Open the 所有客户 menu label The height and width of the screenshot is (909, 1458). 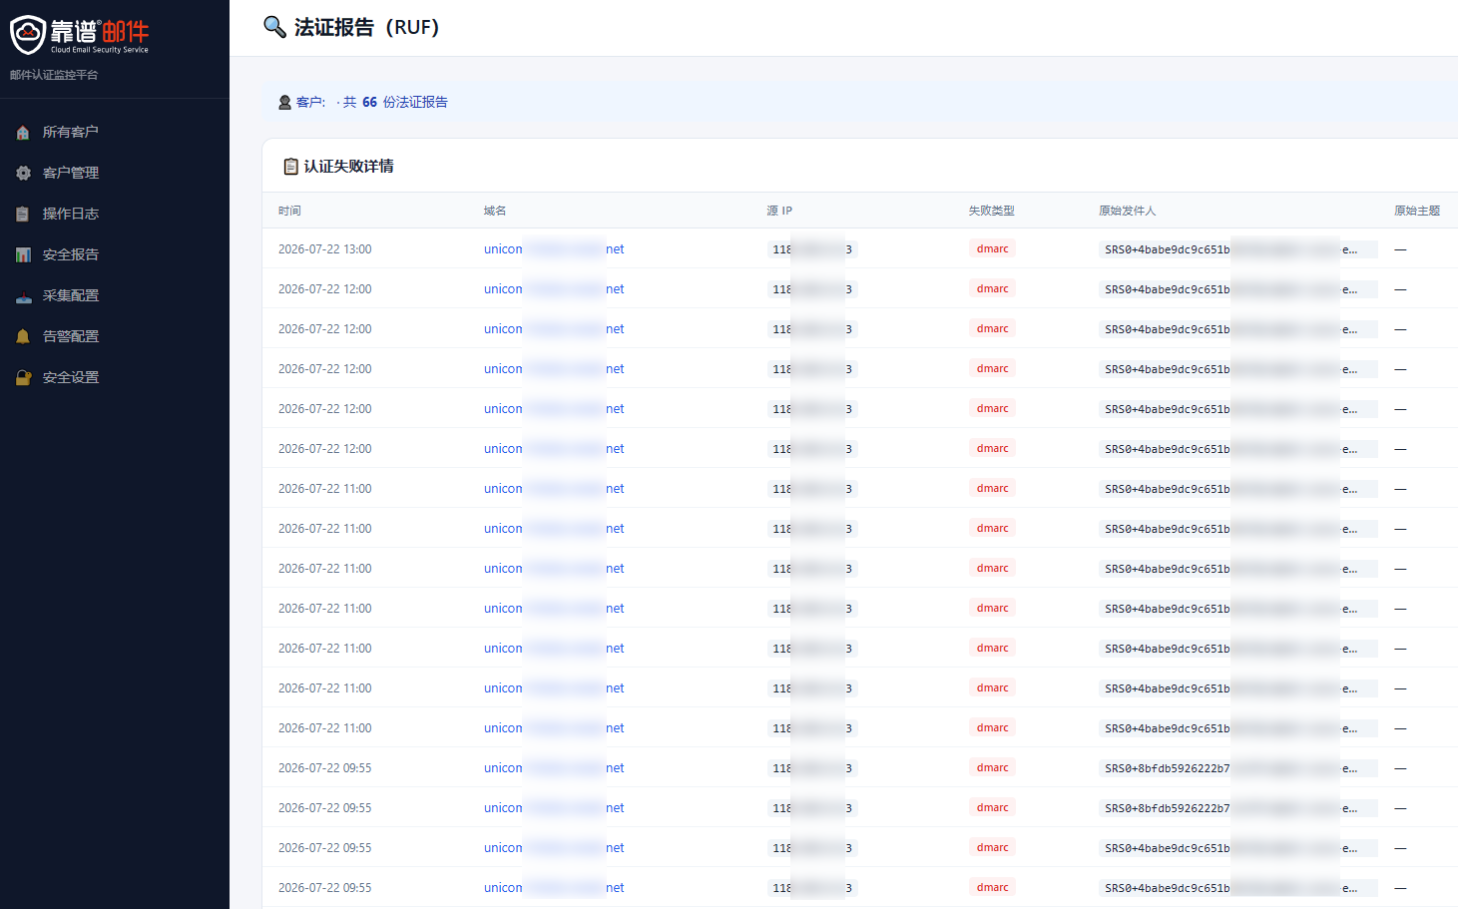[x=70, y=133]
